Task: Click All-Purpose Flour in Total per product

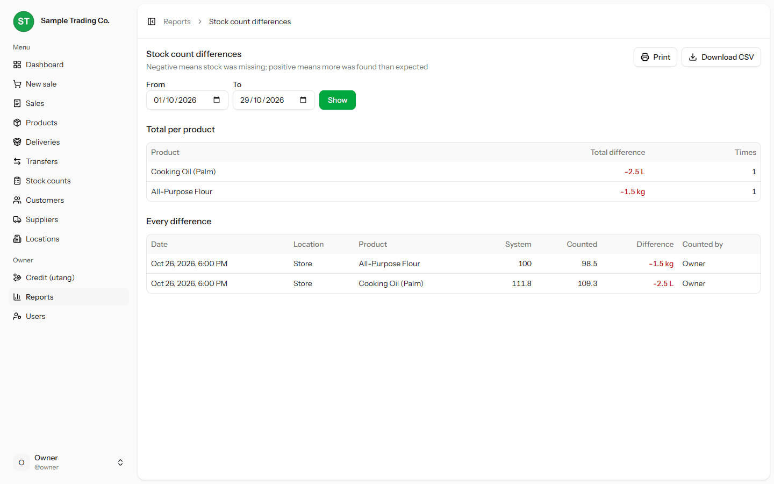Action: [182, 191]
